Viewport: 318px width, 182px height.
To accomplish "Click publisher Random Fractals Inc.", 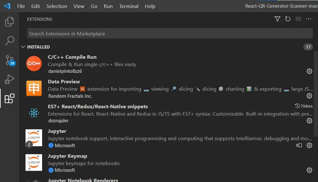I will coord(70,96).
